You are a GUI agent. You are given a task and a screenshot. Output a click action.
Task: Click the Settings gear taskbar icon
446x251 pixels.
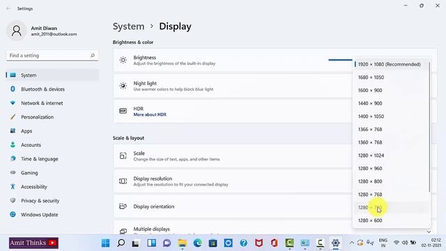pos(336,243)
